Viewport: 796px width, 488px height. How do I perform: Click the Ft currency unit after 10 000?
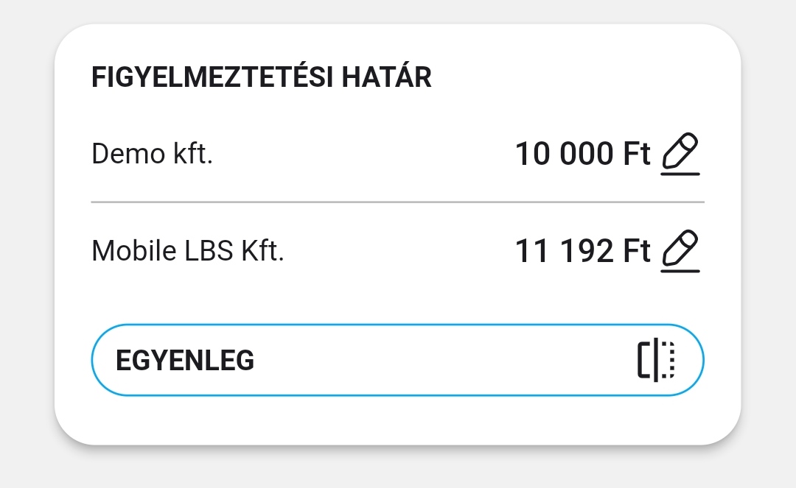pyautogui.click(x=637, y=155)
